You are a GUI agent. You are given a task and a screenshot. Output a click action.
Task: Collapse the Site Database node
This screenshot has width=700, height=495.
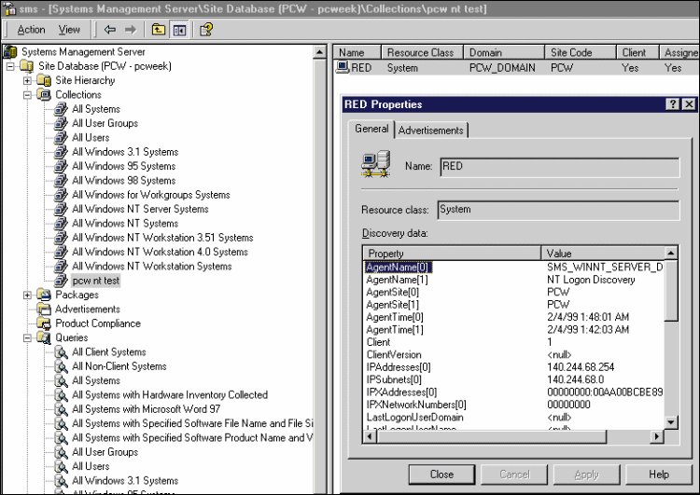[10, 66]
